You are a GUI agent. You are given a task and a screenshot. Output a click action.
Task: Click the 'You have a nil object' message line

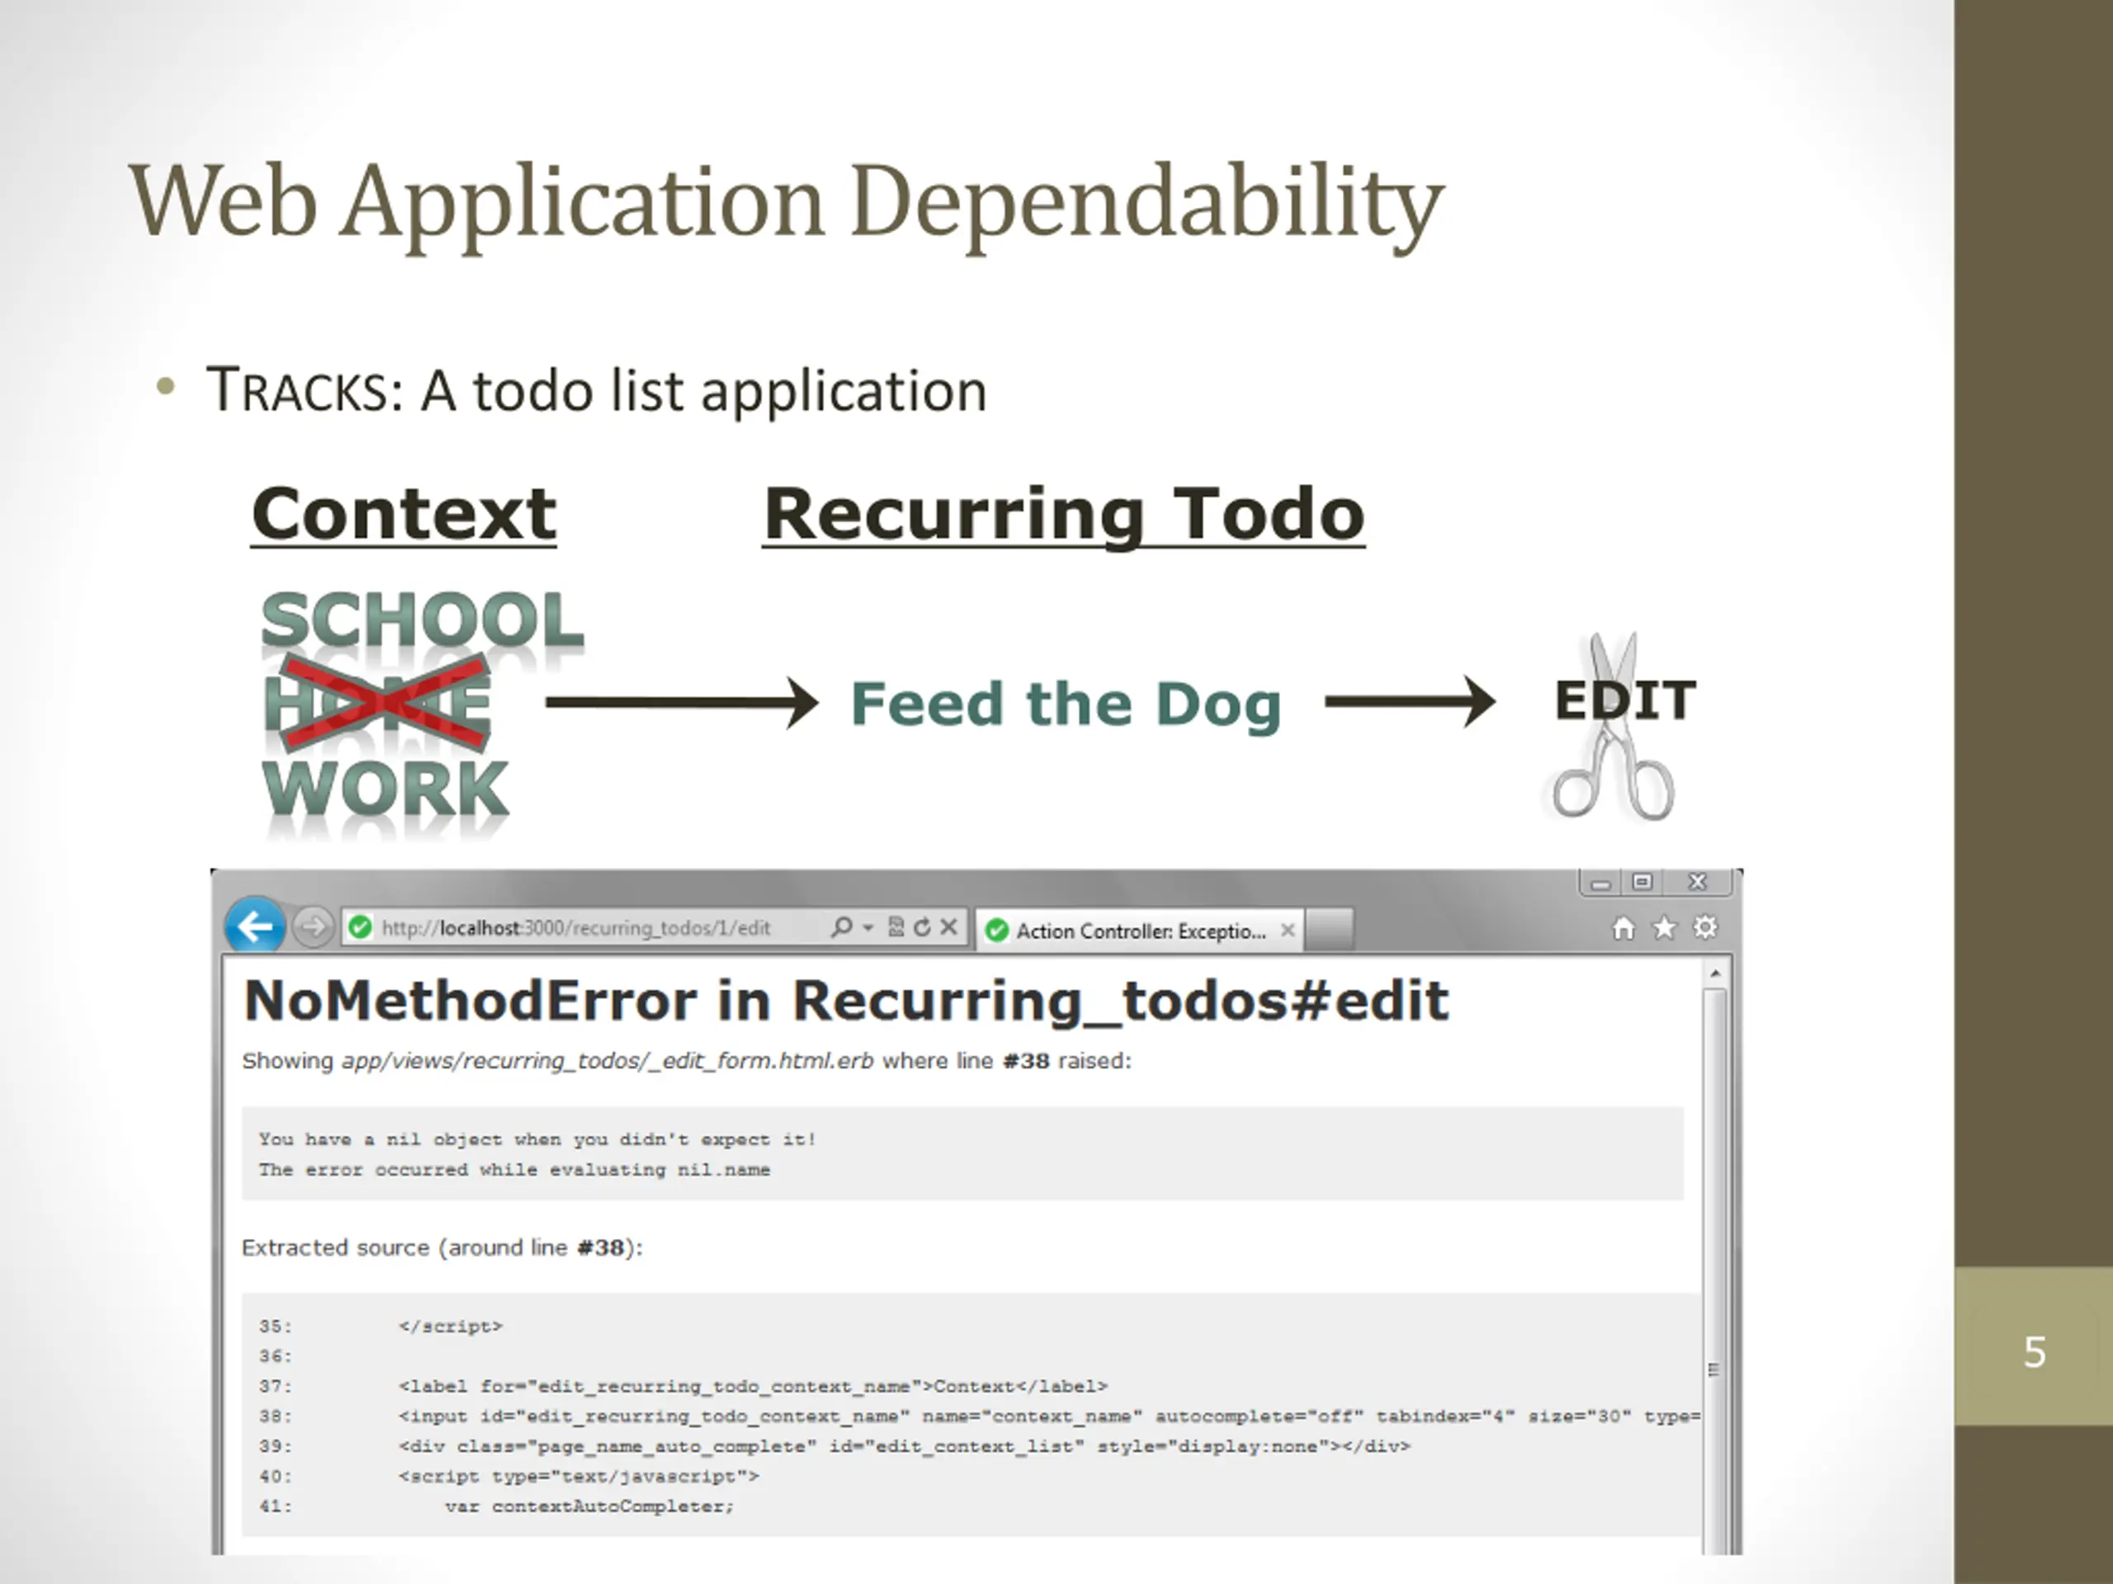pyautogui.click(x=537, y=1139)
